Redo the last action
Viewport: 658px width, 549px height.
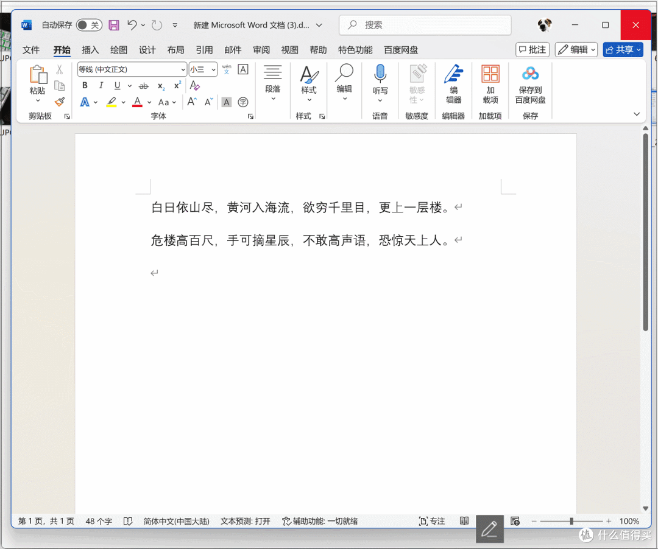pos(157,25)
